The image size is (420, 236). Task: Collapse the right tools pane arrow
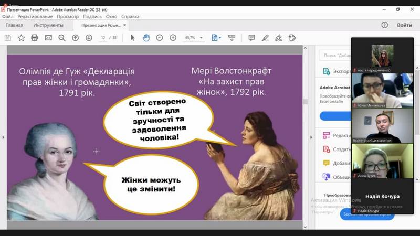point(311,137)
